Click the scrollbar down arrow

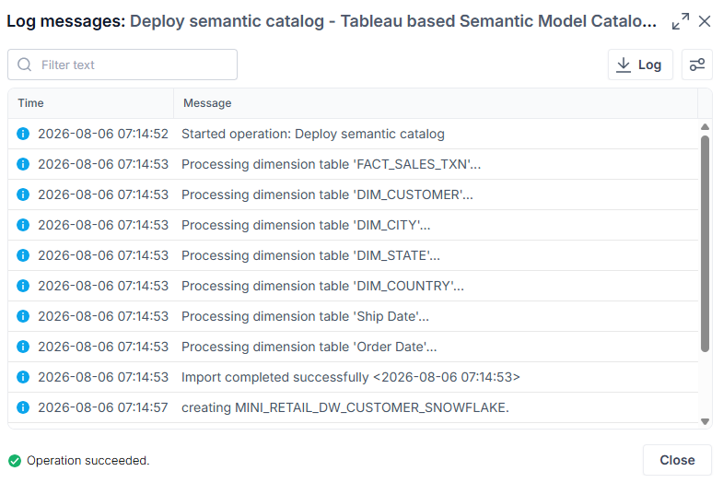click(x=705, y=421)
